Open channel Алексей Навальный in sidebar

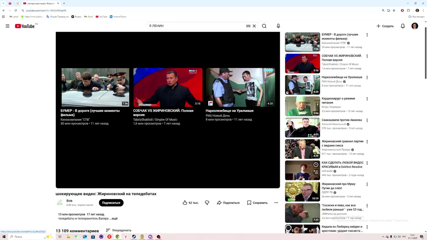334,124
